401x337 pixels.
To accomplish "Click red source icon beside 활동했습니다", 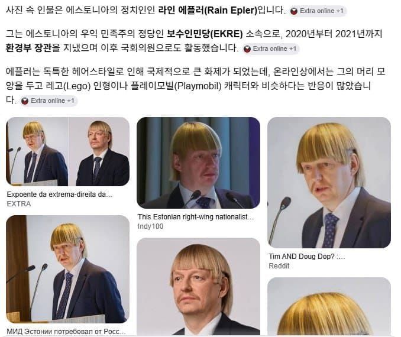I will coord(247,49).
